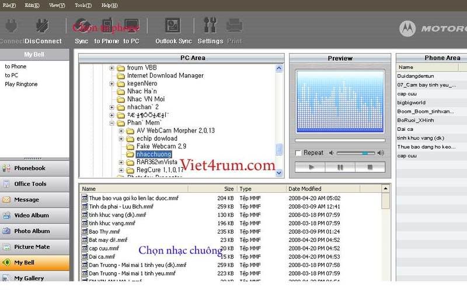Expand the AV WebCam Morpher folder

click(x=121, y=131)
